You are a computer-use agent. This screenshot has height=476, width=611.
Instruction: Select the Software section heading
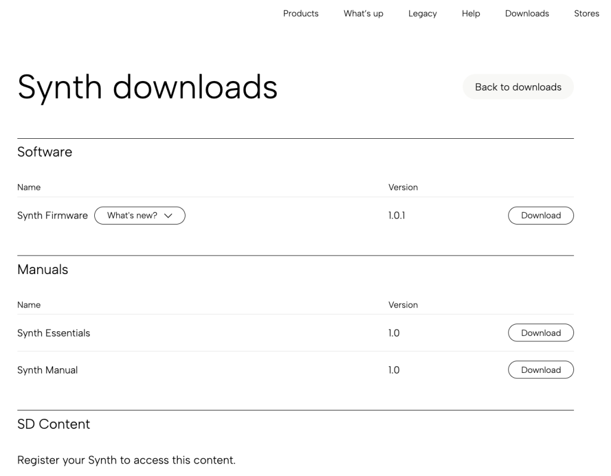tap(45, 152)
